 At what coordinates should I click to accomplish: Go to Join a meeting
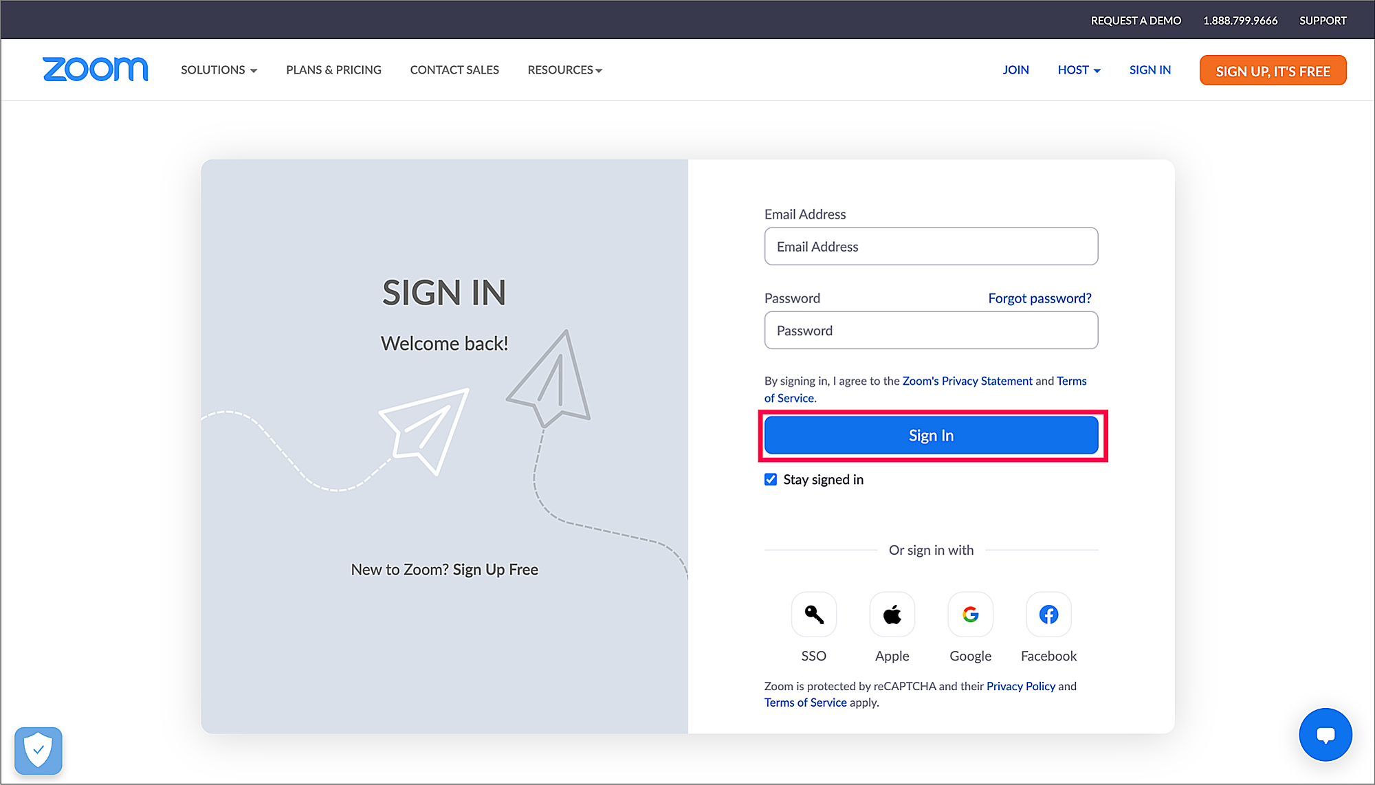click(x=1015, y=70)
